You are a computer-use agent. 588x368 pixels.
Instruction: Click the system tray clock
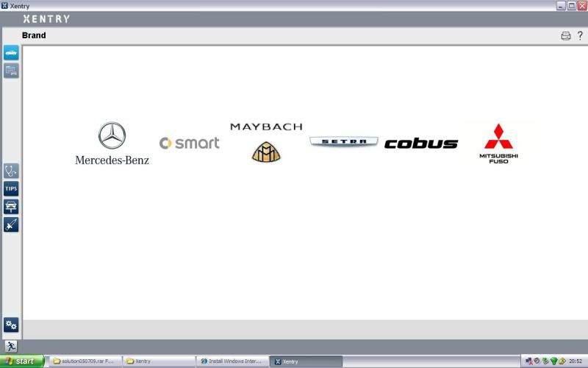(x=575, y=361)
